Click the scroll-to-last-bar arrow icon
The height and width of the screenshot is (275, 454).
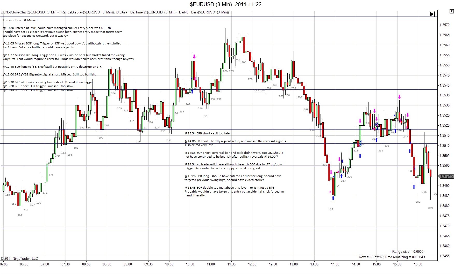[432, 14]
